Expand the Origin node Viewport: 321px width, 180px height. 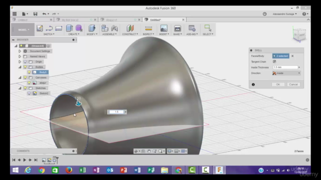pos(20,61)
